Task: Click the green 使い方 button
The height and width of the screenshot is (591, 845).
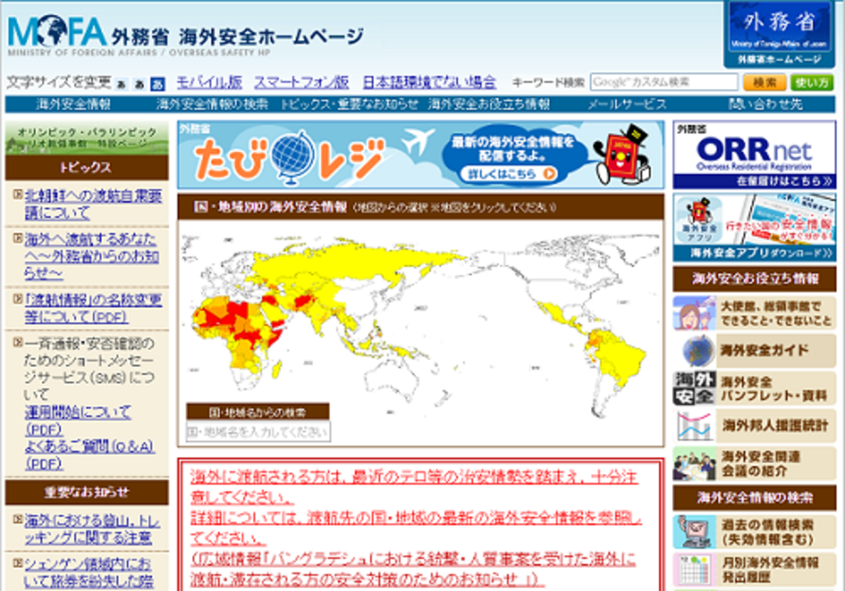Action: [x=812, y=82]
